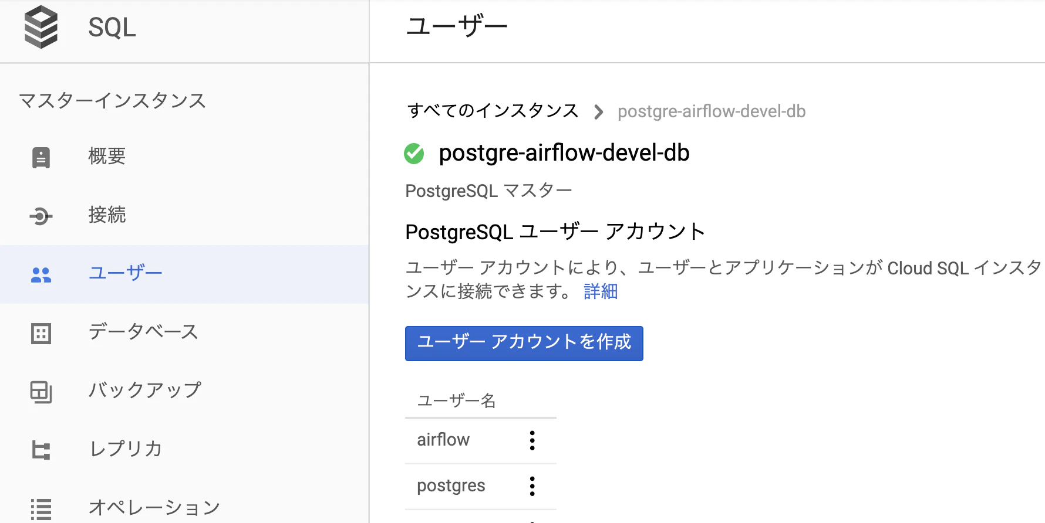Viewport: 1045px width, 523px height.
Task: Click the SQL product title
Action: click(112, 28)
